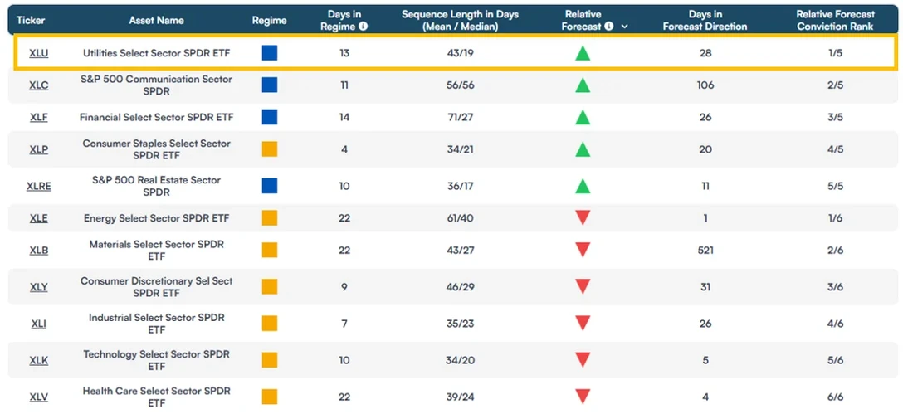Click the red down arrow for XLV
Image resolution: width=903 pixels, height=414 pixels.
[x=583, y=397]
